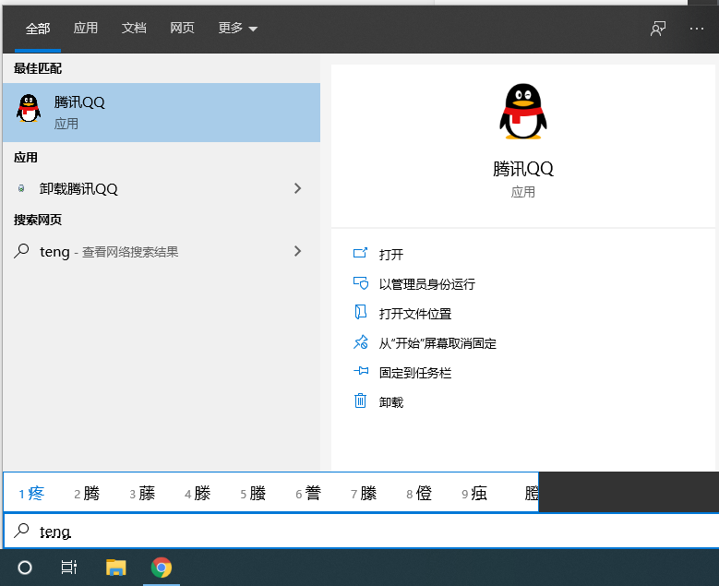This screenshot has height=586, width=719.
Task: Click the 腾讯QQ title in preview pane
Action: 523,169
